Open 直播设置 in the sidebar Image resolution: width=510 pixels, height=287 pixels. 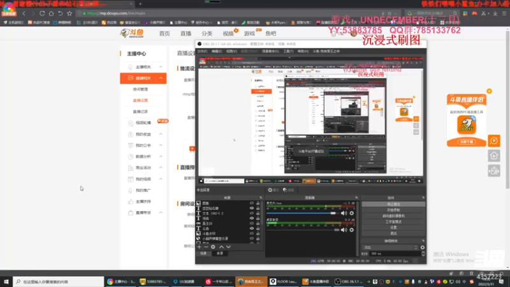(x=140, y=100)
